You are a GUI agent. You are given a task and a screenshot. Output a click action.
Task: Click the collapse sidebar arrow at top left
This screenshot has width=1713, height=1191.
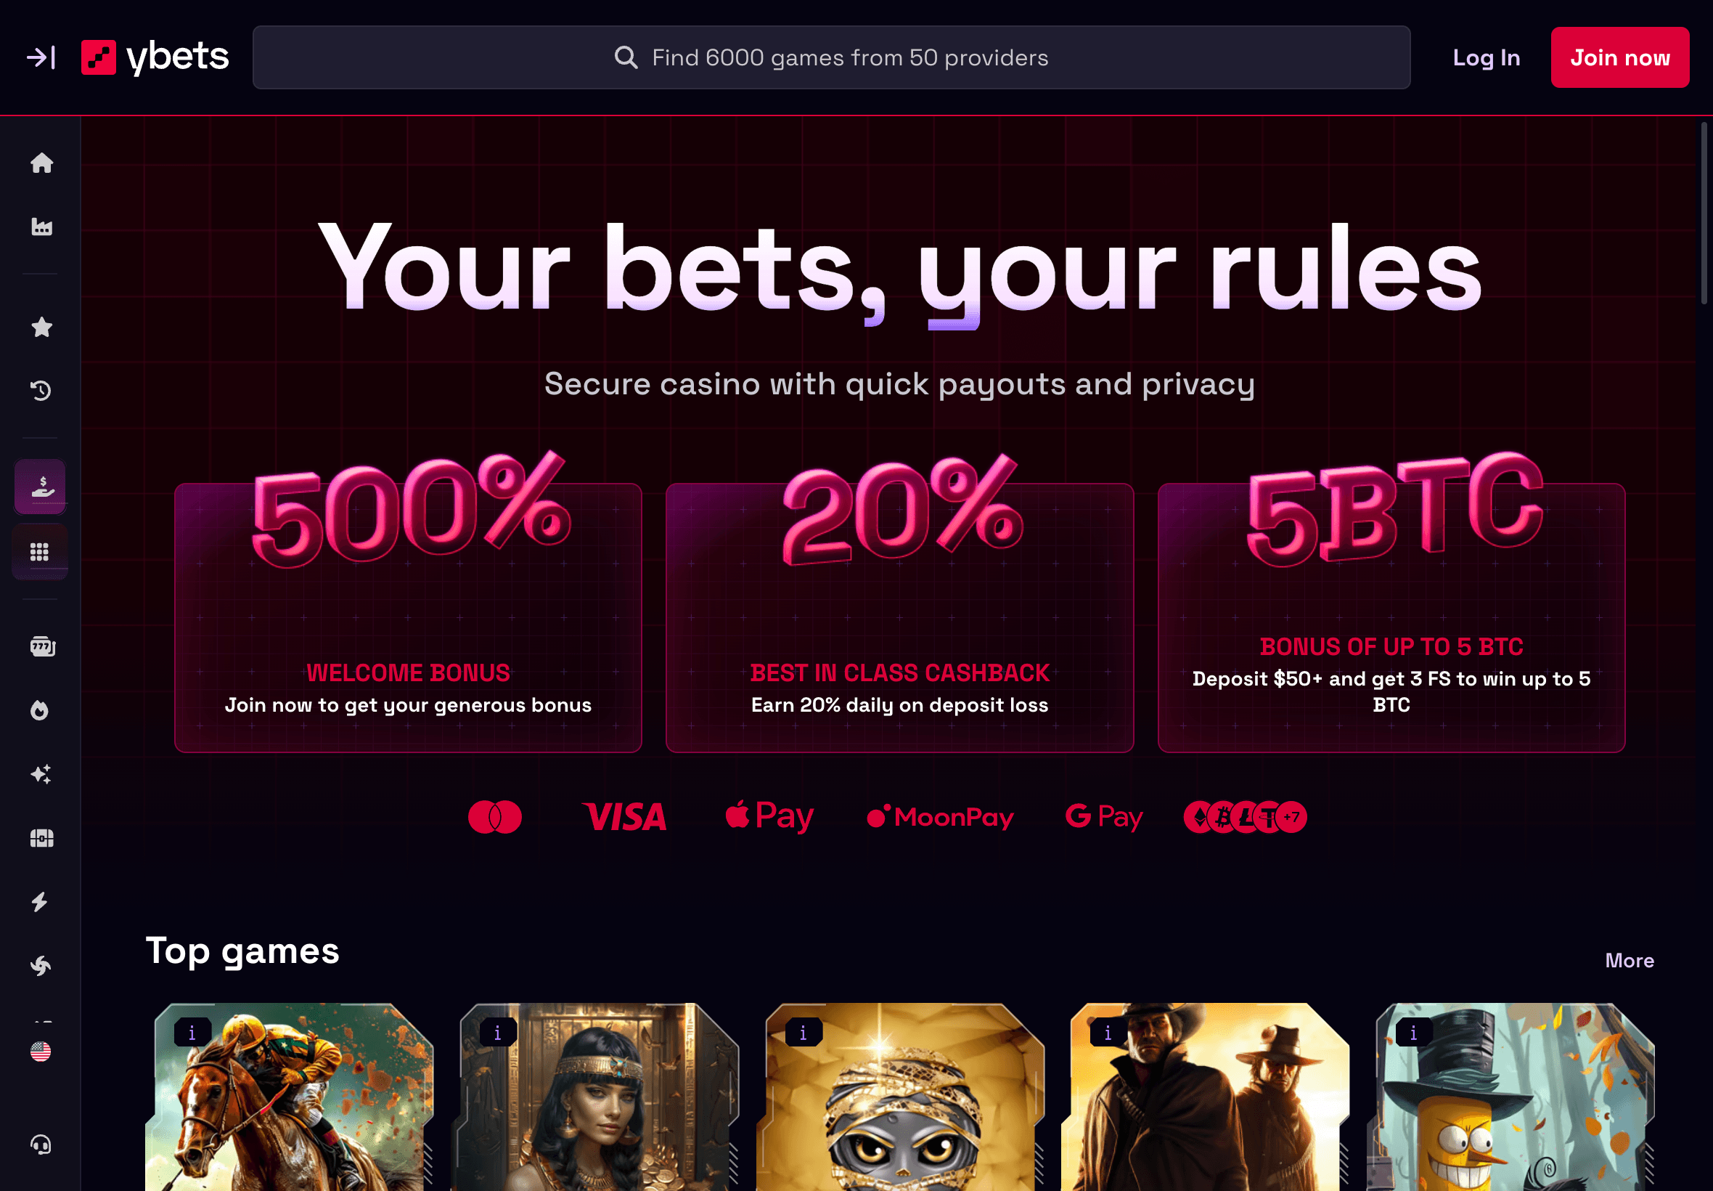(x=41, y=57)
